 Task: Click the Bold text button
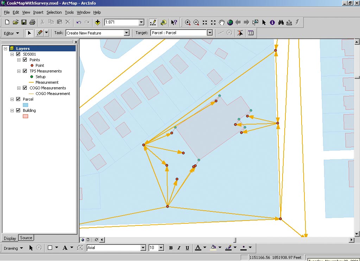pyautogui.click(x=171, y=248)
